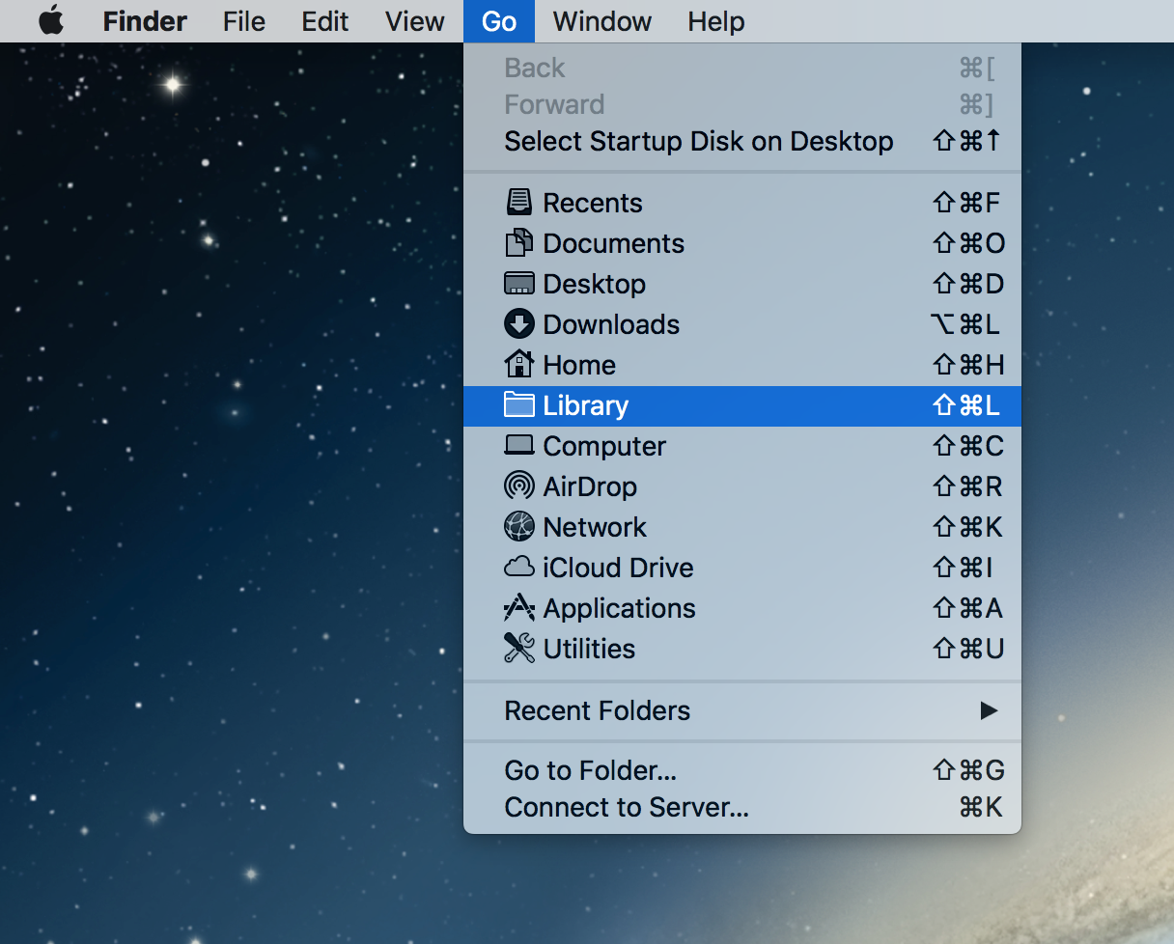1174x944 pixels.
Task: Open the File menu
Action: pyautogui.click(x=244, y=21)
